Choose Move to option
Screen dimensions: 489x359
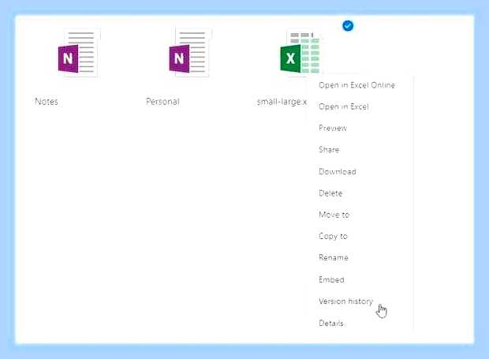point(334,215)
